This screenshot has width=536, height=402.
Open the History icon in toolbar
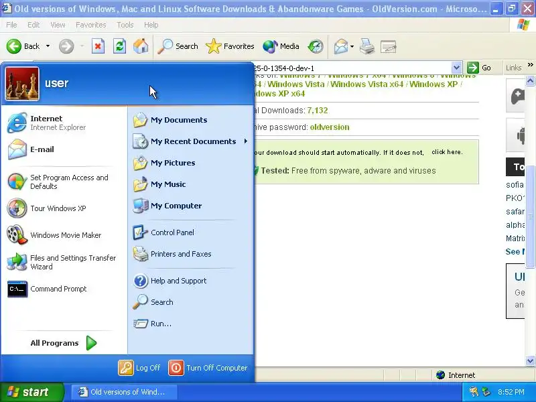pyautogui.click(x=315, y=46)
